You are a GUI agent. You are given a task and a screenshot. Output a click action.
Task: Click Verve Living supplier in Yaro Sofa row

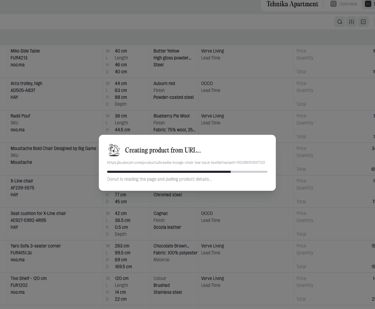[x=212, y=246]
